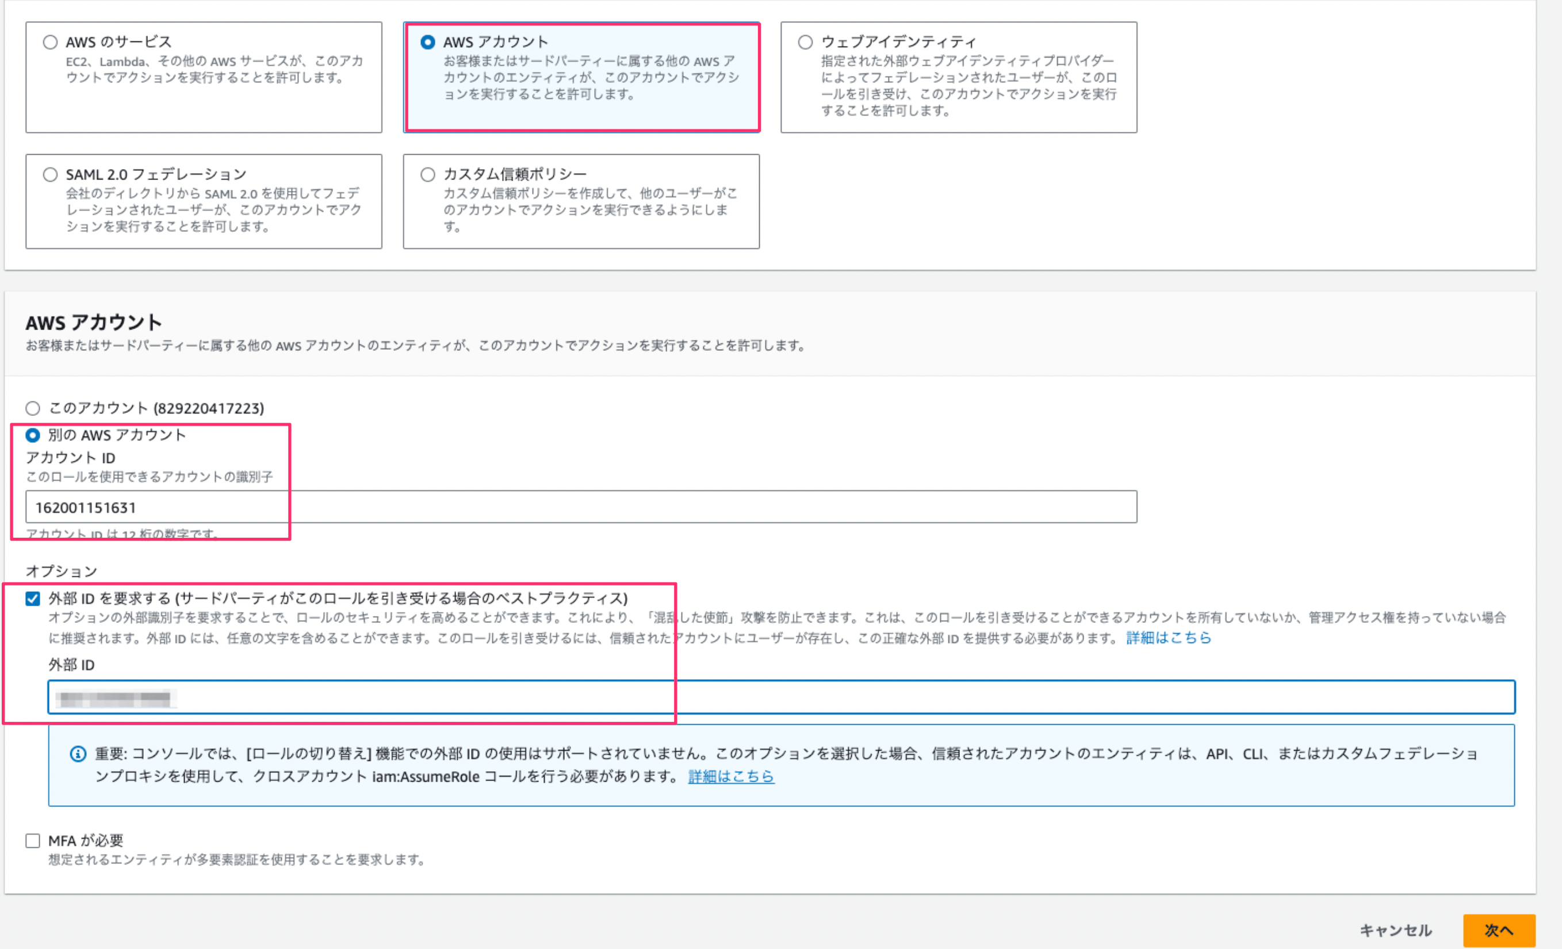This screenshot has width=1562, height=949.
Task: Click the オプション label
Action: pyautogui.click(x=62, y=572)
